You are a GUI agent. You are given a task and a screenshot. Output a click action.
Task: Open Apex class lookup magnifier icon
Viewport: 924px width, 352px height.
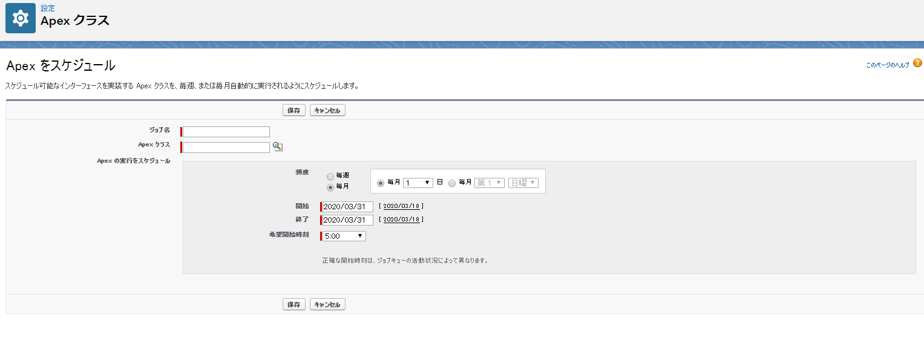277,146
